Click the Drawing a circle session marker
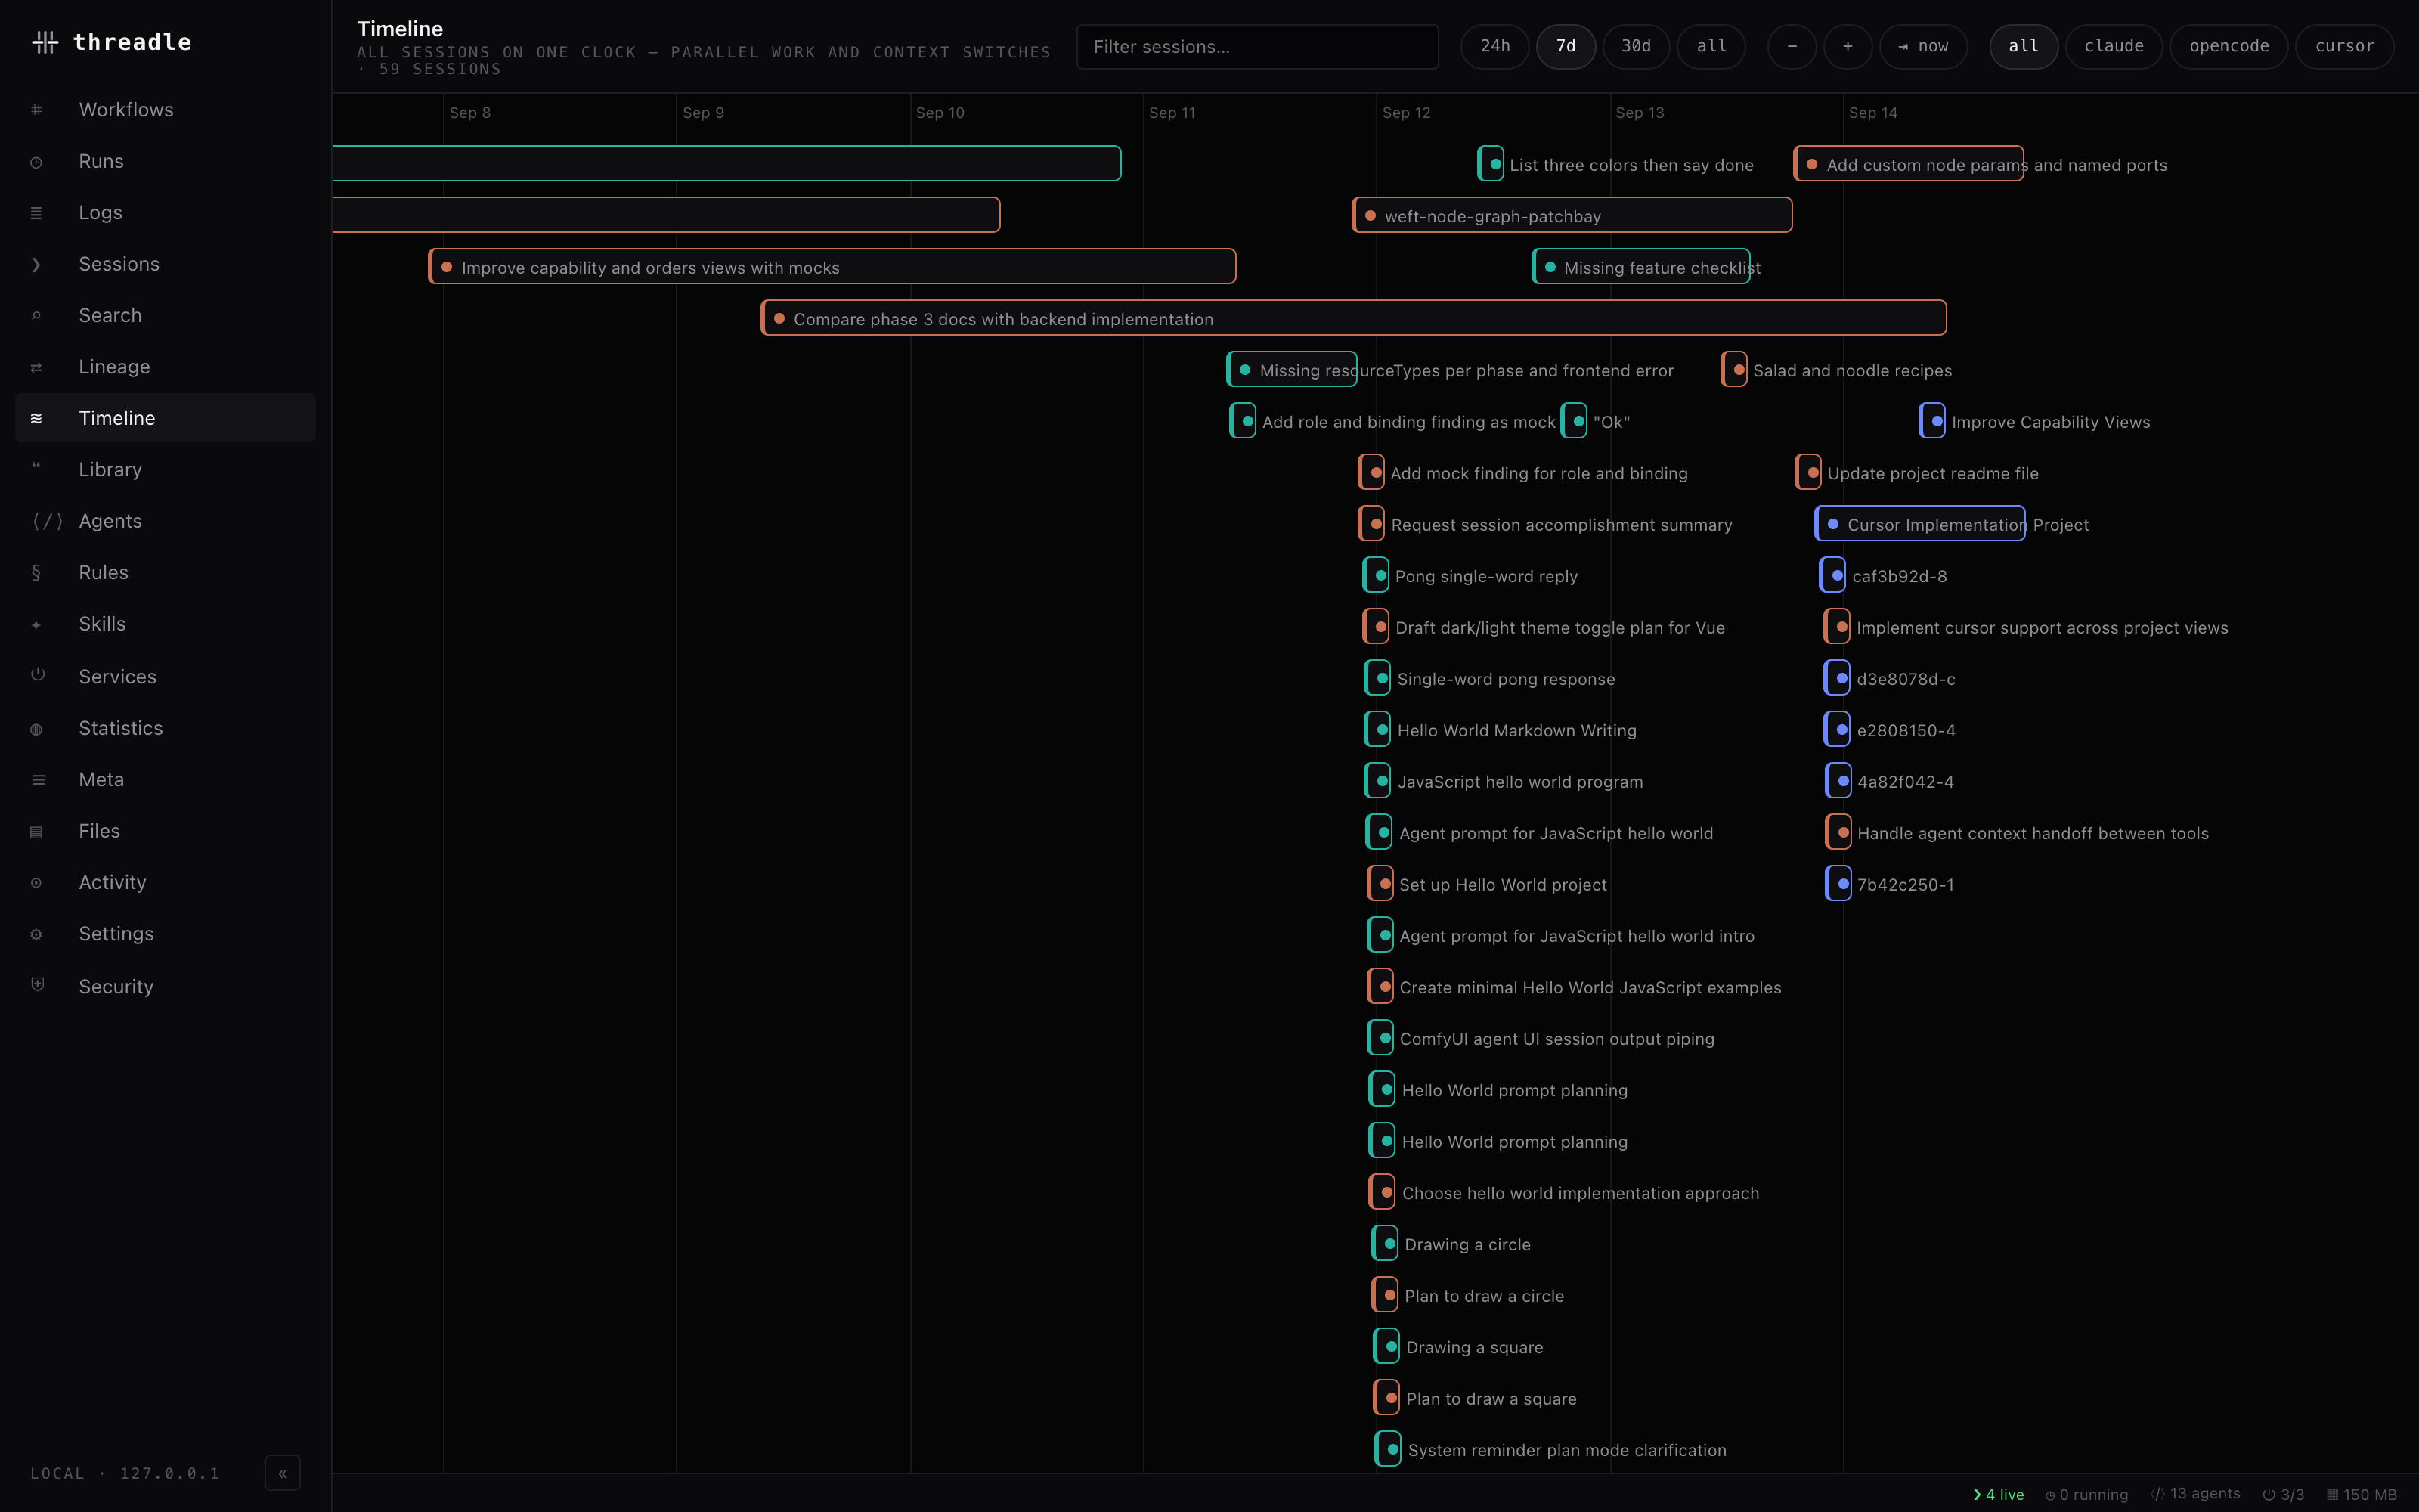The height and width of the screenshot is (1512, 2419). 1386,1243
